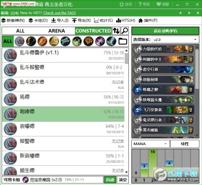Select deck 乱斗报警德
The width and height of the screenshot is (202, 185).
[x=63, y=70]
